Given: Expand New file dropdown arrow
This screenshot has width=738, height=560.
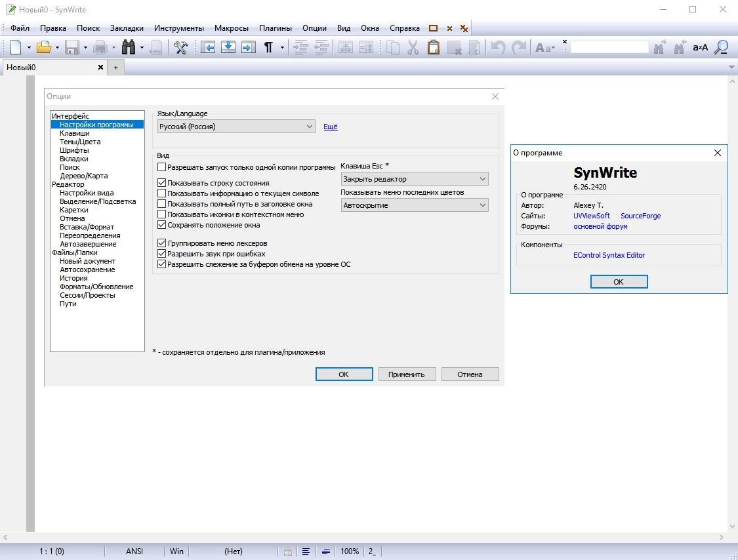Looking at the screenshot, I should [x=29, y=47].
